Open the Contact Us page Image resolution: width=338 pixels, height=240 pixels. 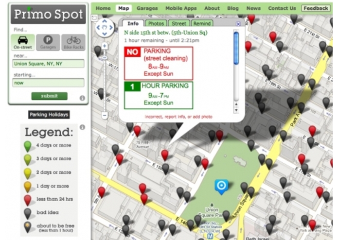[282, 8]
